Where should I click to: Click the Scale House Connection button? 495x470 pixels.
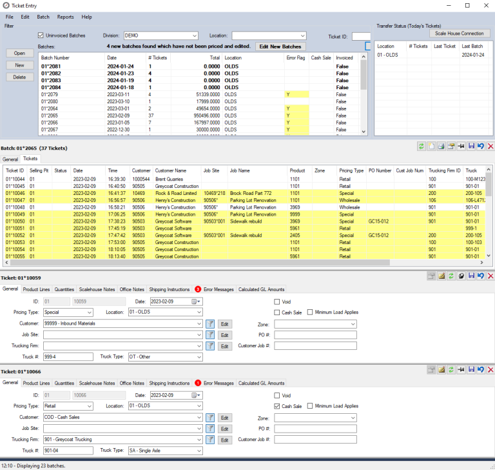(460, 34)
